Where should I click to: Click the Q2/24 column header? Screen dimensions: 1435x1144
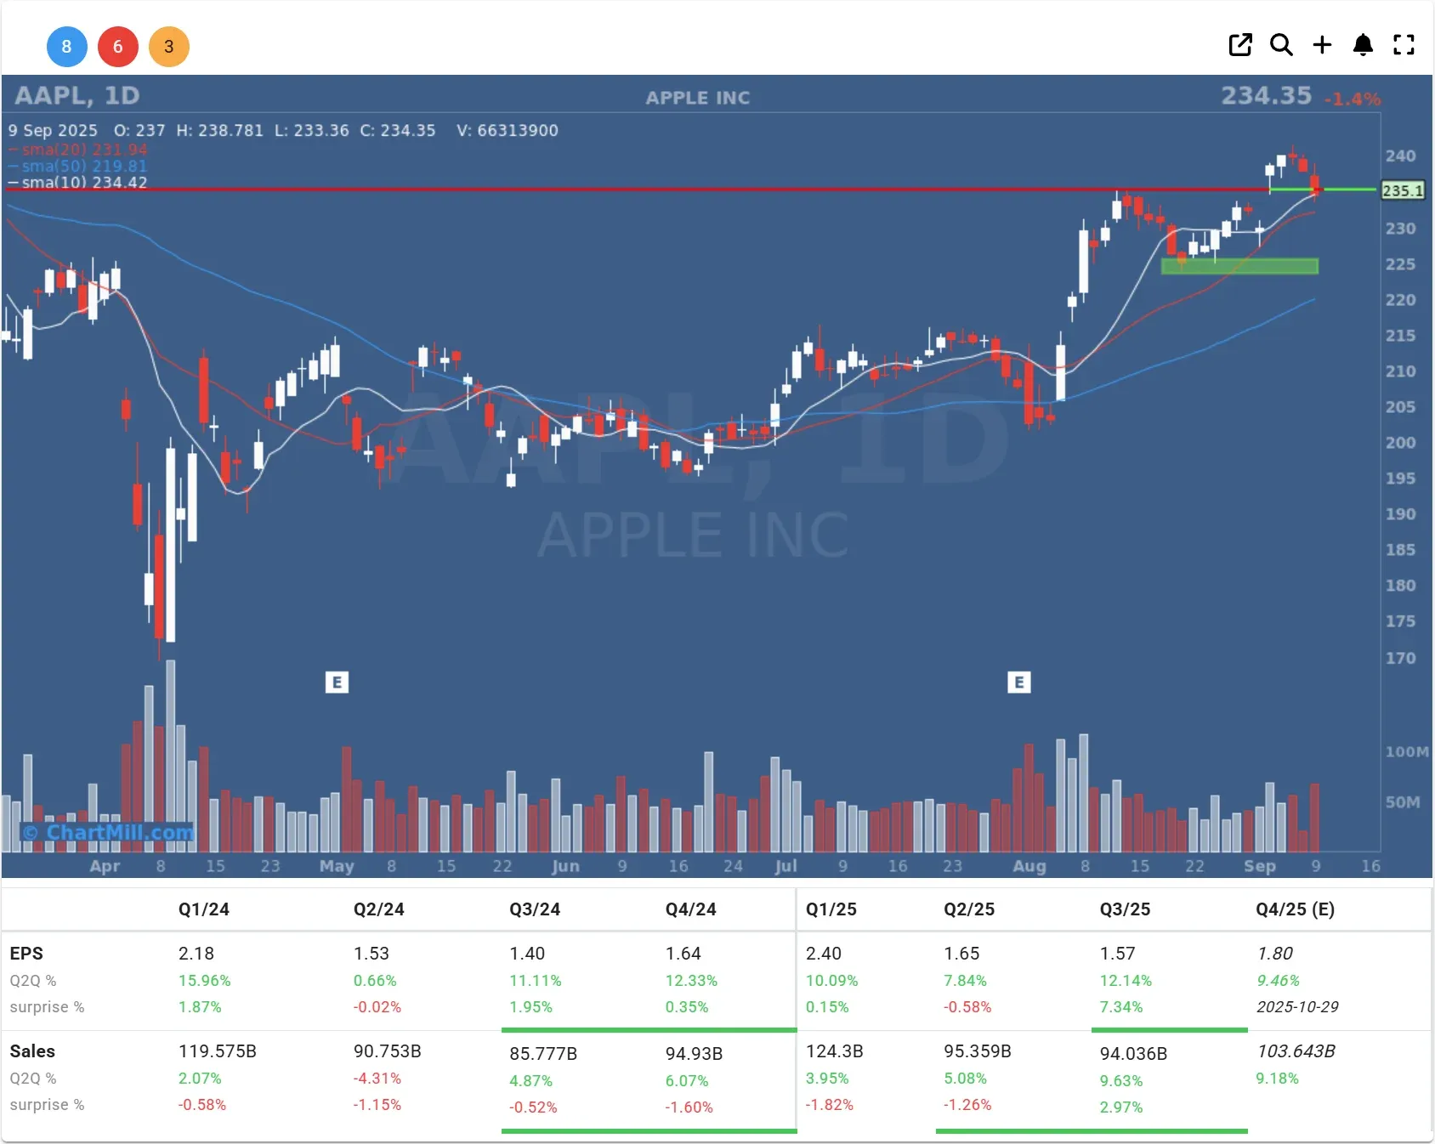[379, 909]
